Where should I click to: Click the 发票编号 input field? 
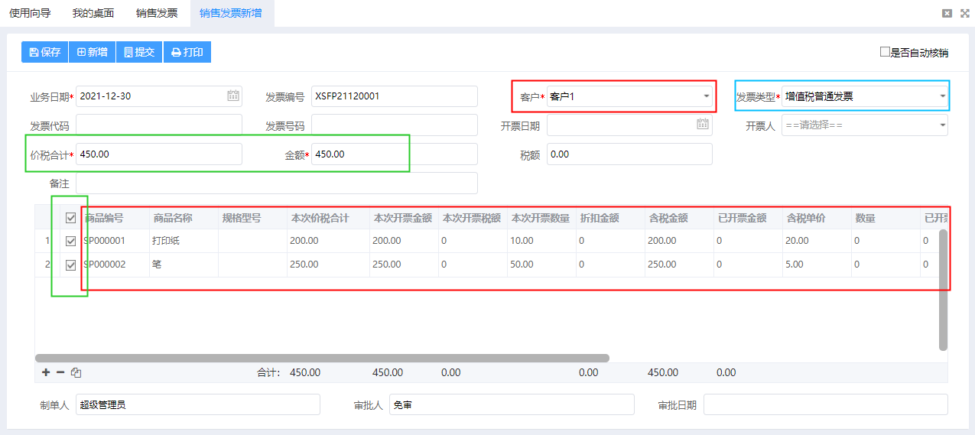tap(395, 96)
